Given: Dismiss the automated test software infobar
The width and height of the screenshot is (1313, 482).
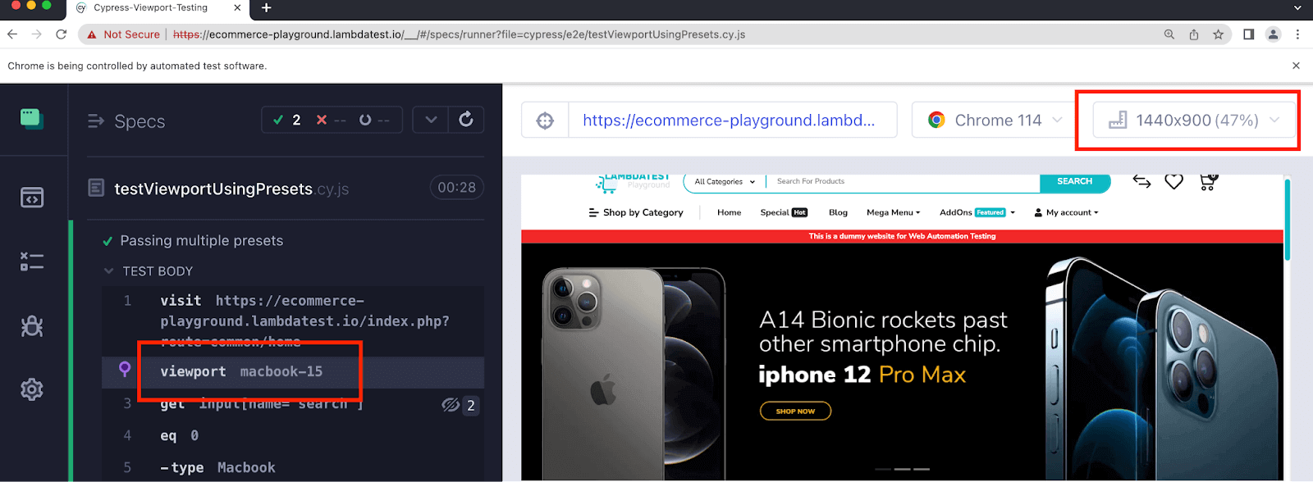Looking at the screenshot, I should (1296, 66).
